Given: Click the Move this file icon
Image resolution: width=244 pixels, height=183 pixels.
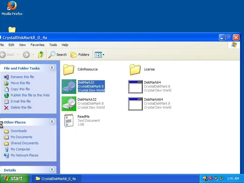Looking at the screenshot, I should pyautogui.click(x=6, y=83).
